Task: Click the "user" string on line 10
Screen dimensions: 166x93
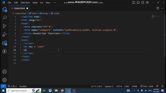Action: (41, 47)
